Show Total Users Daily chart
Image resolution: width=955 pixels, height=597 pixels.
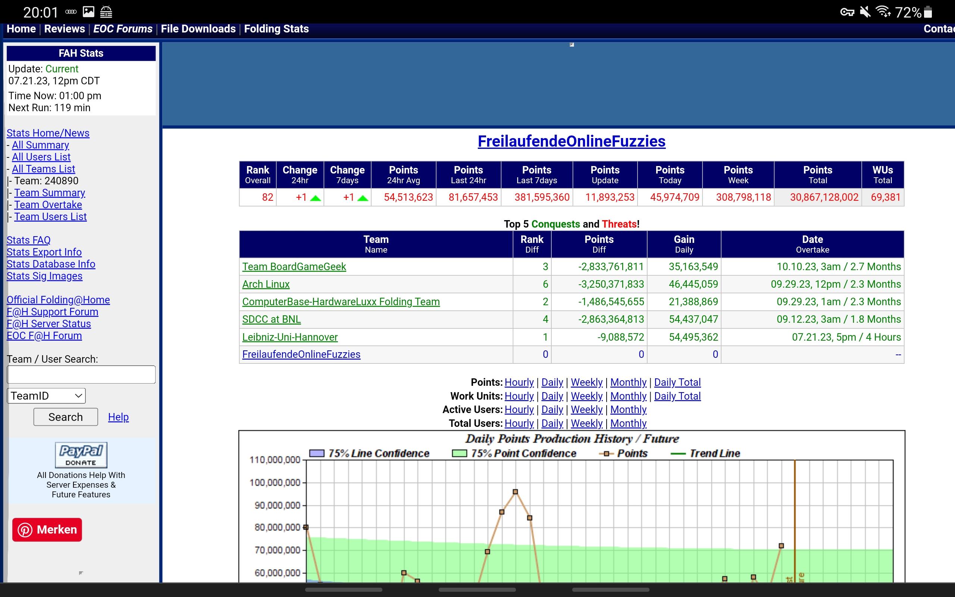[552, 423]
